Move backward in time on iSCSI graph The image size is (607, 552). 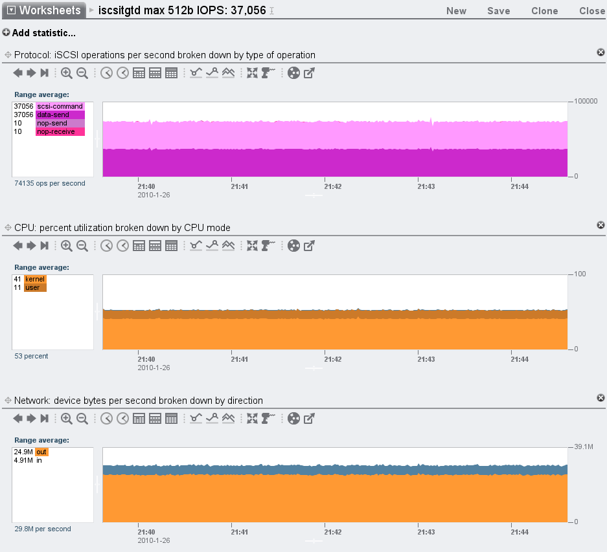pyautogui.click(x=18, y=73)
